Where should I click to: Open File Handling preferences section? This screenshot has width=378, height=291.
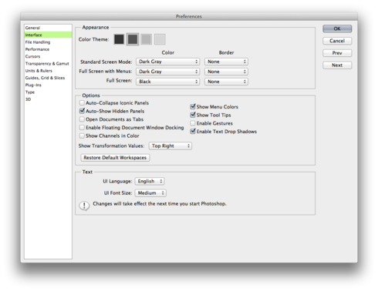coord(38,42)
